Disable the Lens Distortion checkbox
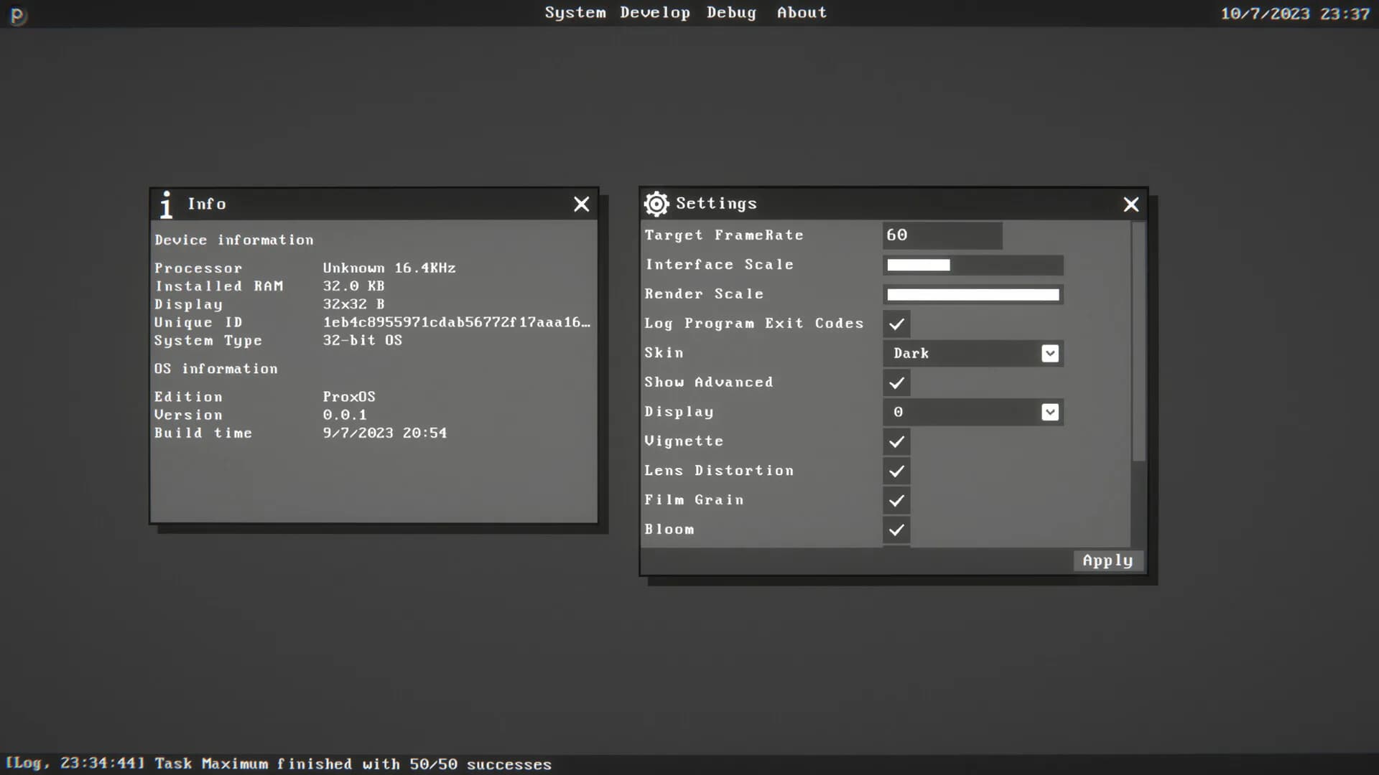Viewport: 1379px width, 775px height. pos(896,471)
